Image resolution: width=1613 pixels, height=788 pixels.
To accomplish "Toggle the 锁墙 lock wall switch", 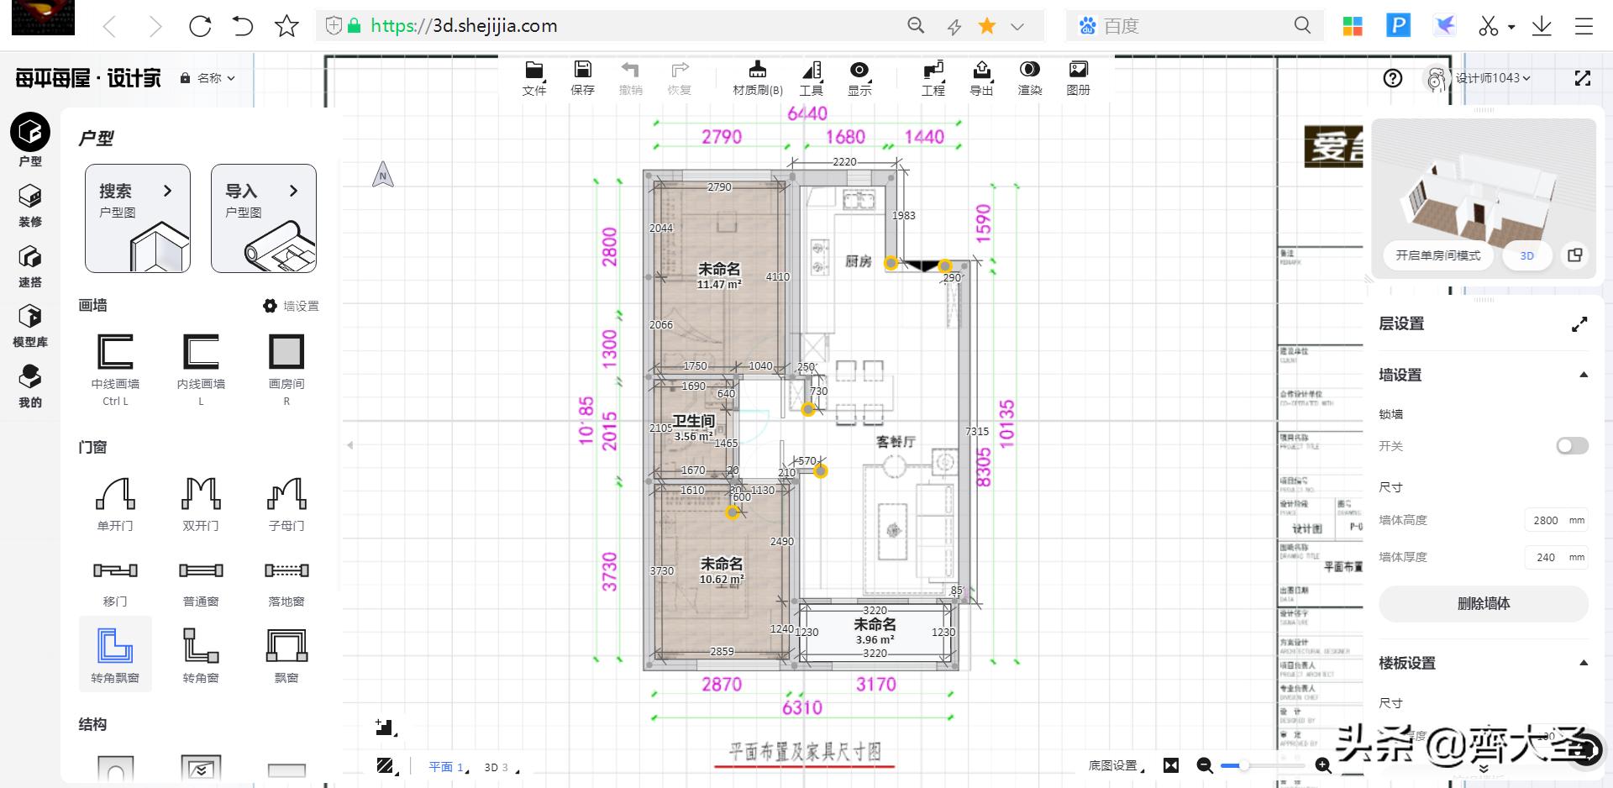I will (1571, 446).
